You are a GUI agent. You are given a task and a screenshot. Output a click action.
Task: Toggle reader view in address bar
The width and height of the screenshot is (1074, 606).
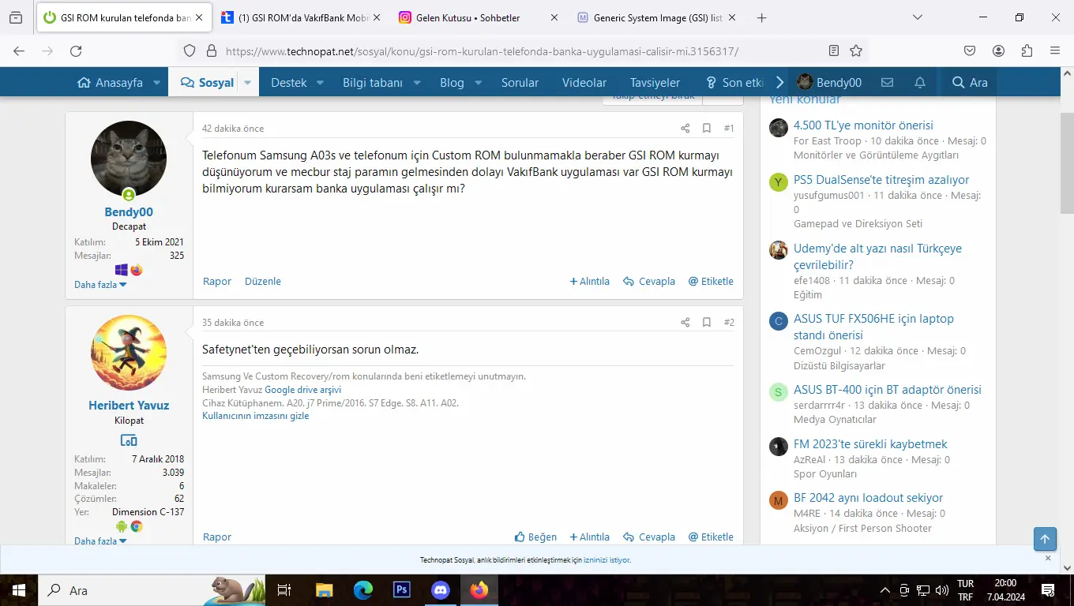coord(834,50)
